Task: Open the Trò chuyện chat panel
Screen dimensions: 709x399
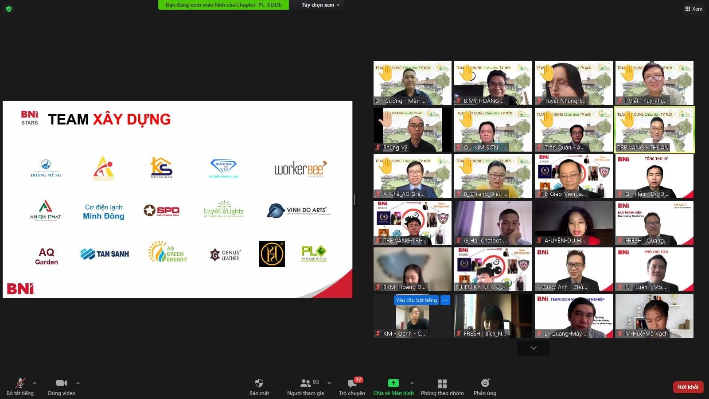Action: click(x=352, y=387)
